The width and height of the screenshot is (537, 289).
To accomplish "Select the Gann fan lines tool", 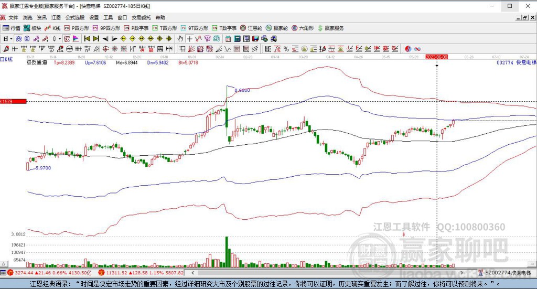I will click(192, 49).
